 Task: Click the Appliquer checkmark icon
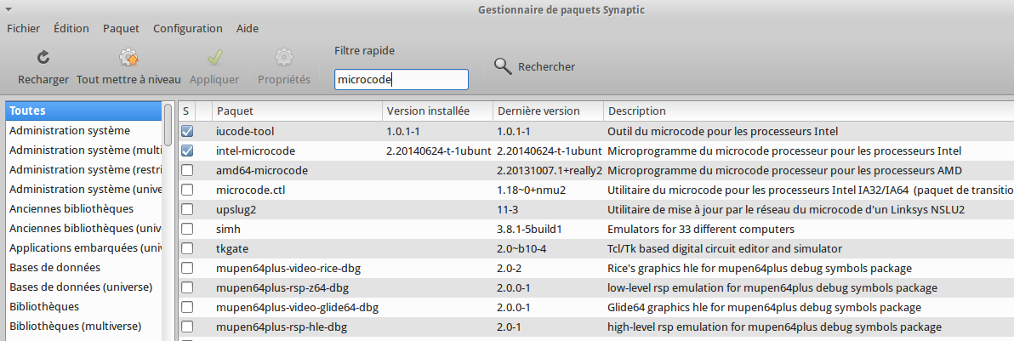pyautogui.click(x=214, y=59)
